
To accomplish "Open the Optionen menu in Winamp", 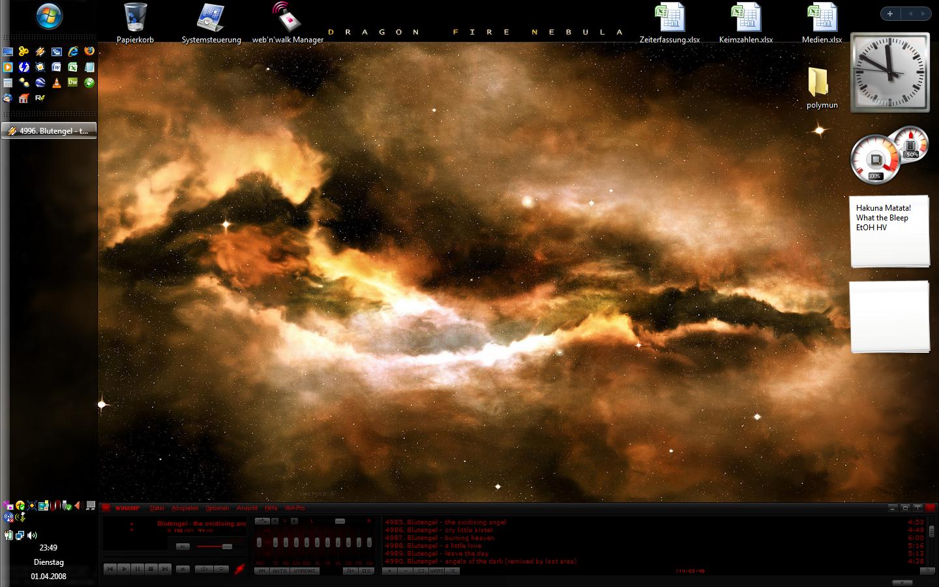I will 217,508.
